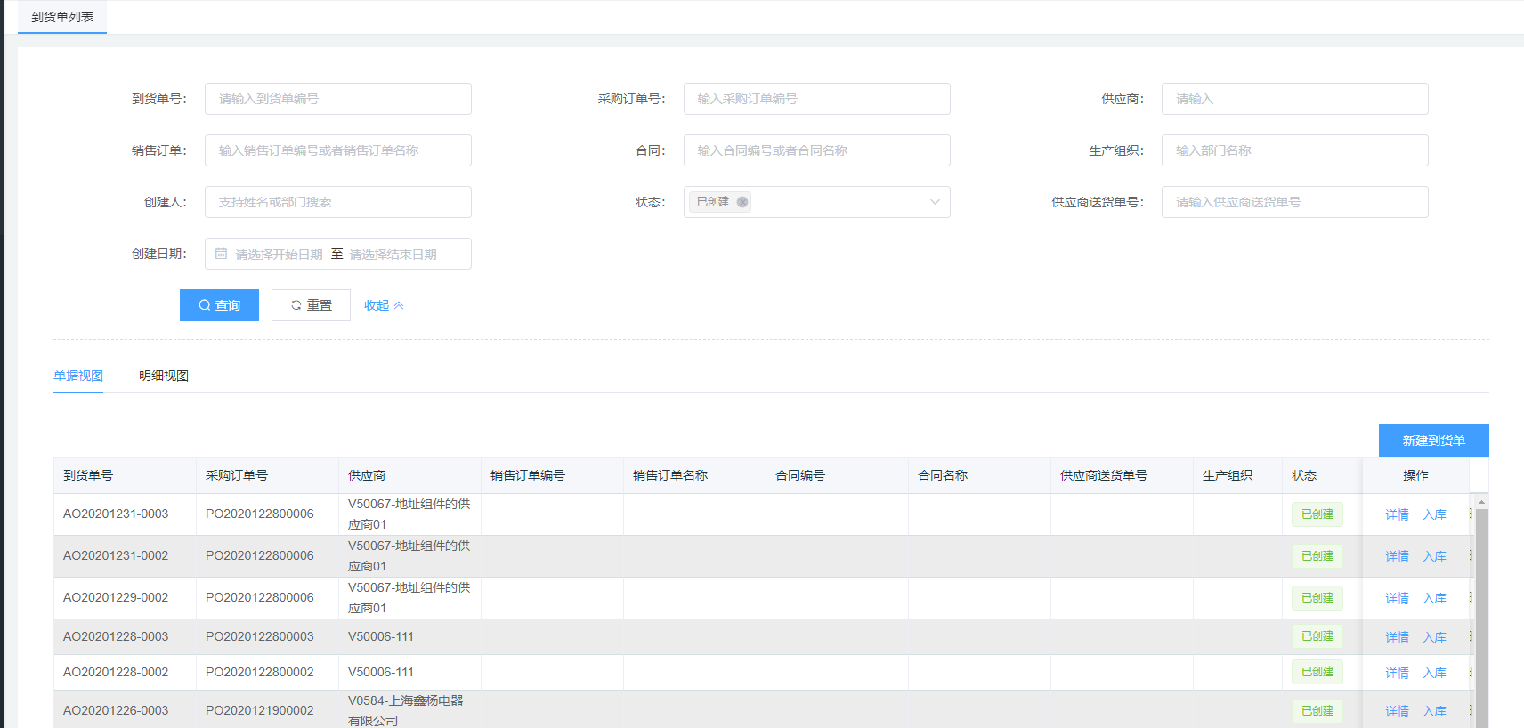Click 新建到货单 button
Image resolution: width=1524 pixels, height=728 pixels.
[x=1433, y=441]
